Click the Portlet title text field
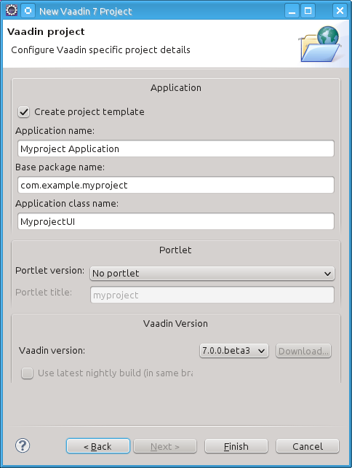Screen dimensions: 352x468 click(212, 295)
